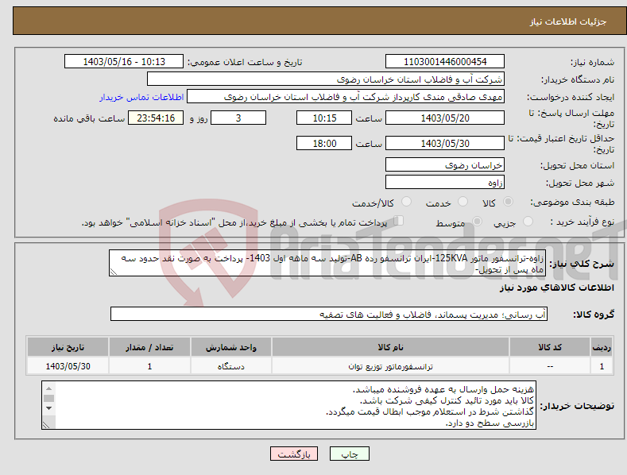Click the ترانسفورماتور توزیع توان table cell
627x475 pixels.
click(x=390, y=366)
